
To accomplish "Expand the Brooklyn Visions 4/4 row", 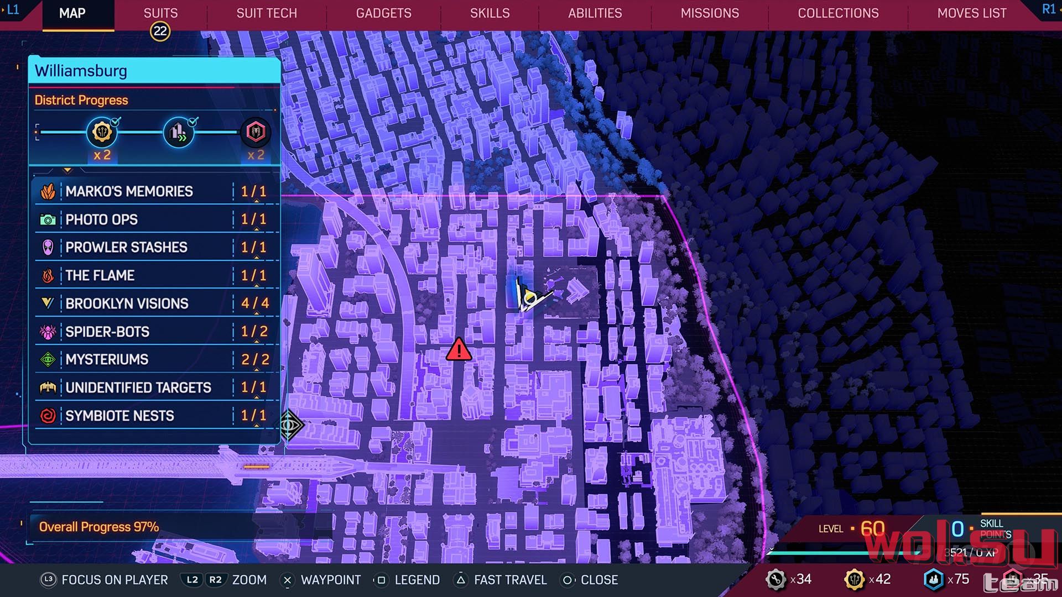I will (154, 303).
